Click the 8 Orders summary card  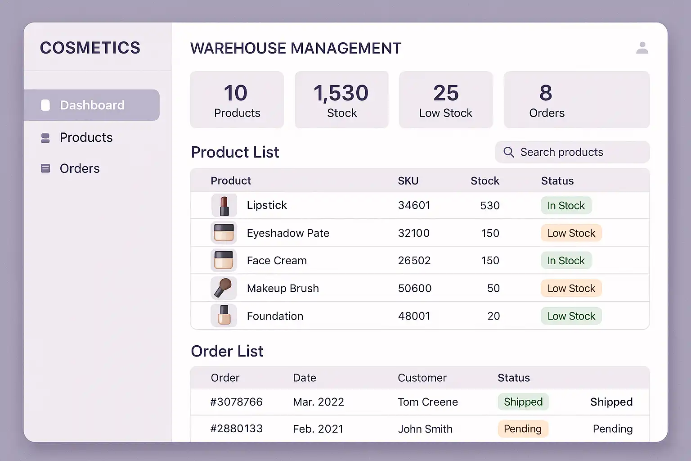(576, 100)
